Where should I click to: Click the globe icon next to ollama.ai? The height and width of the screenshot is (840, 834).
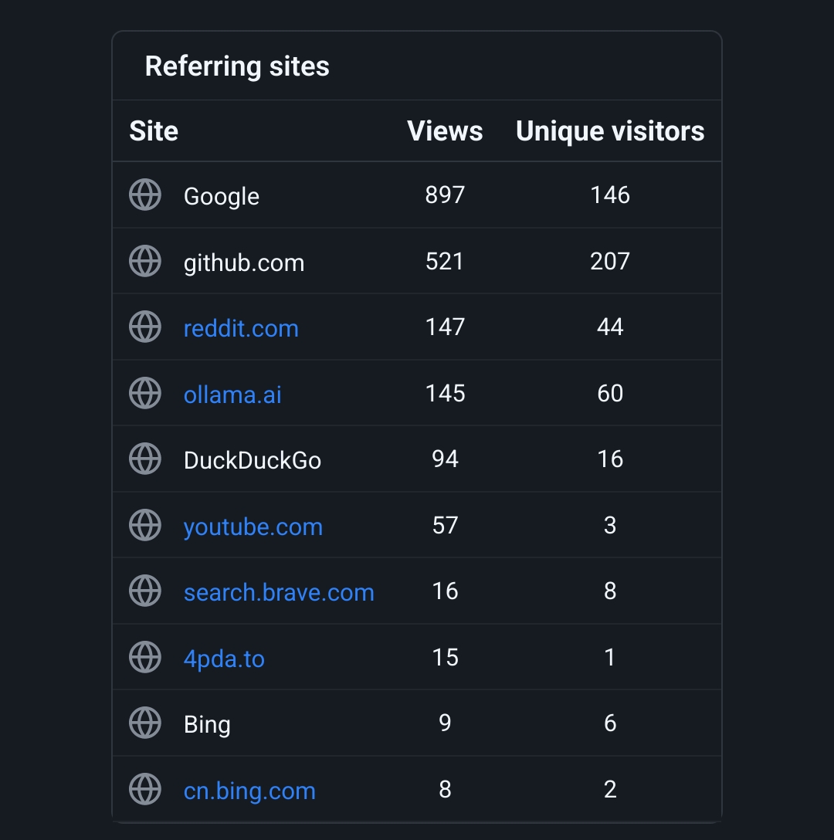145,393
